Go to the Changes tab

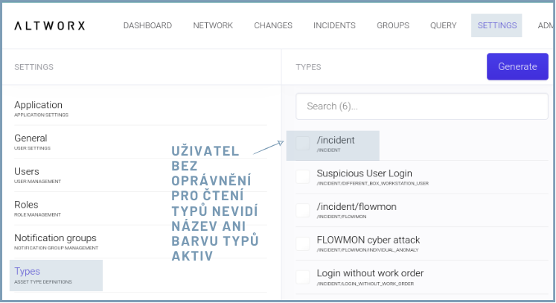click(x=273, y=25)
